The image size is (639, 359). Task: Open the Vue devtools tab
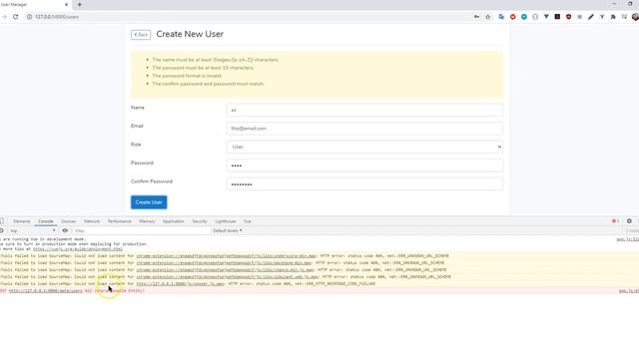point(247,221)
